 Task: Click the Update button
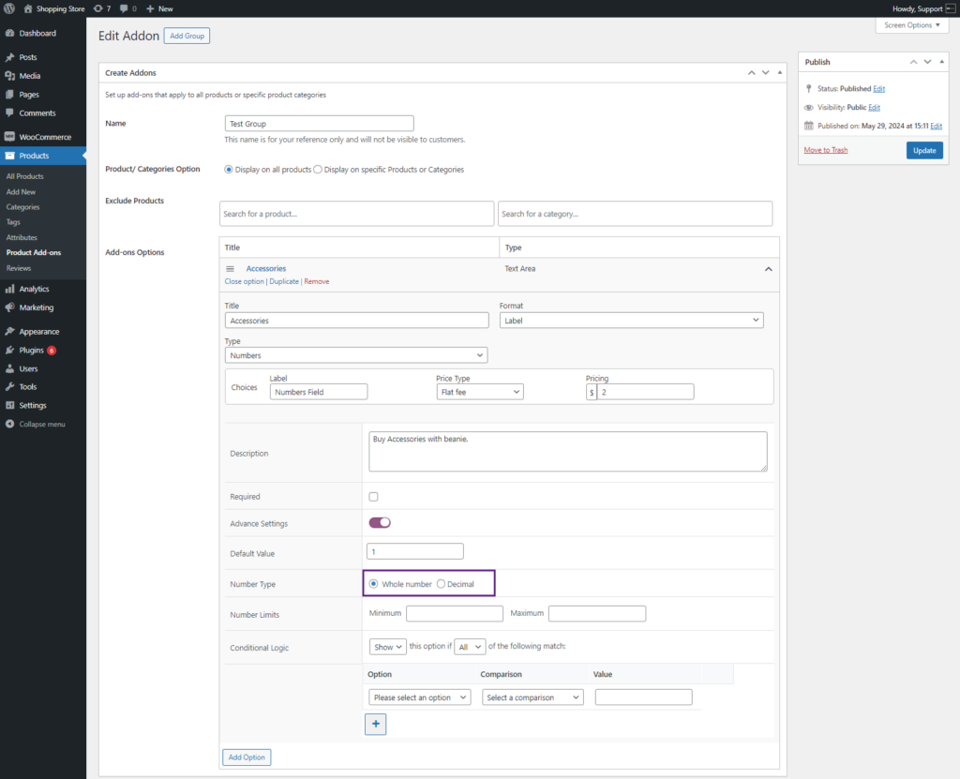pyautogui.click(x=924, y=150)
